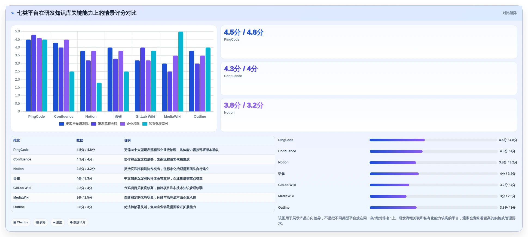Click the pulse icon beside the dashboard title
Image resolution: width=528 pixels, height=237 pixels.
click(x=13, y=13)
